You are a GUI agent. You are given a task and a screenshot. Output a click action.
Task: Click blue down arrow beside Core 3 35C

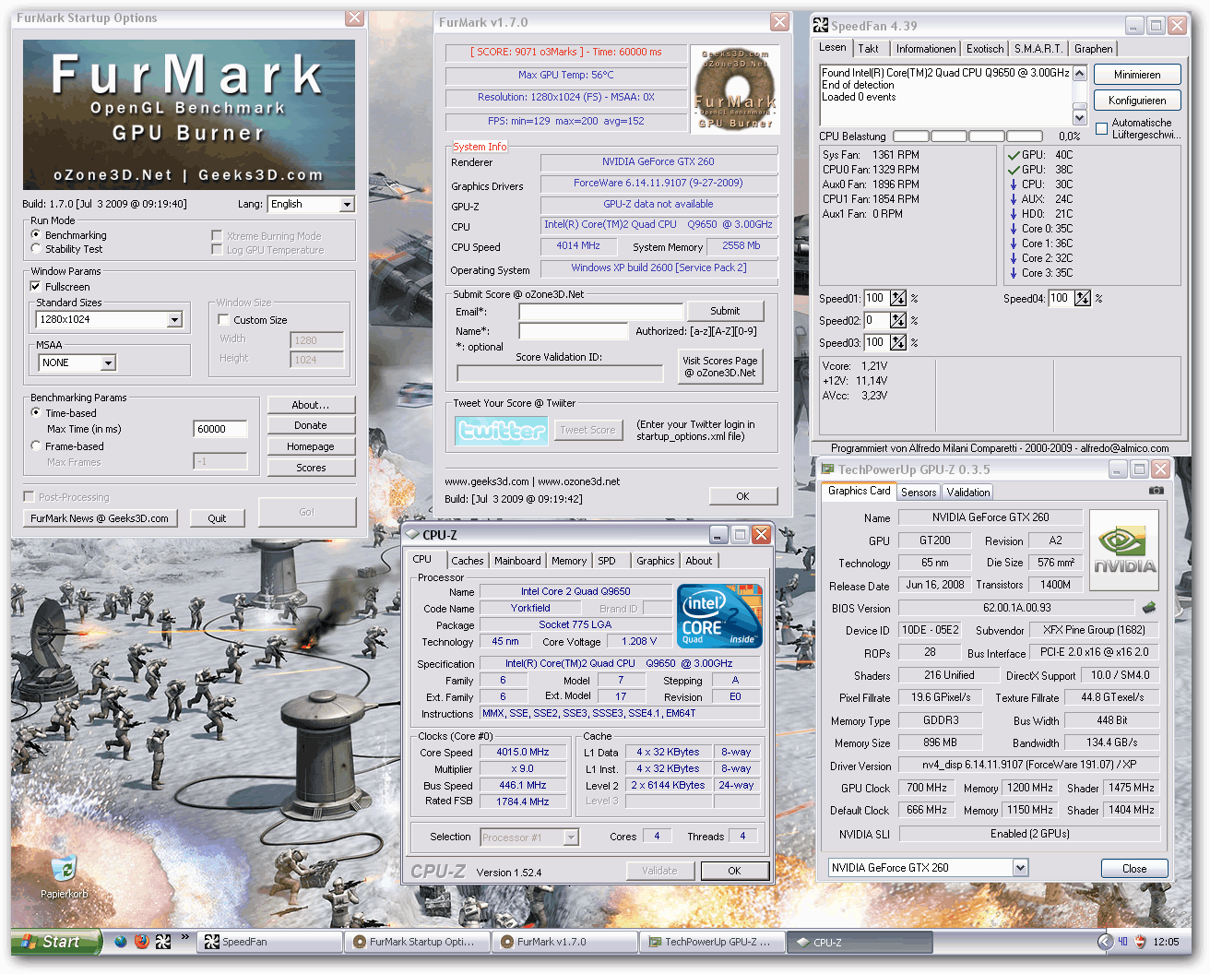pos(1014,273)
